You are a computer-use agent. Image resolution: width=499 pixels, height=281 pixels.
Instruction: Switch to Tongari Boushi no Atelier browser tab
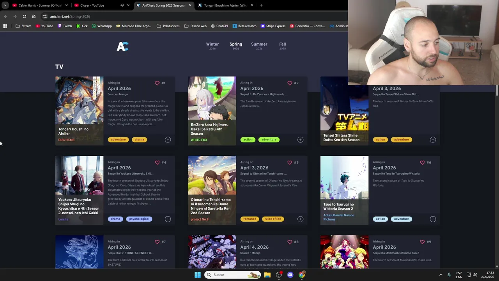[226, 5]
